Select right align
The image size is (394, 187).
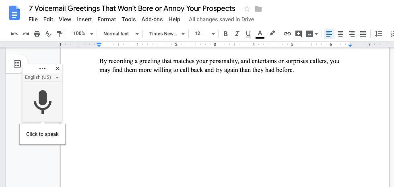(x=351, y=34)
